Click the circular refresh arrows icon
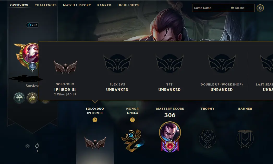273x164 pixels. click(37, 146)
